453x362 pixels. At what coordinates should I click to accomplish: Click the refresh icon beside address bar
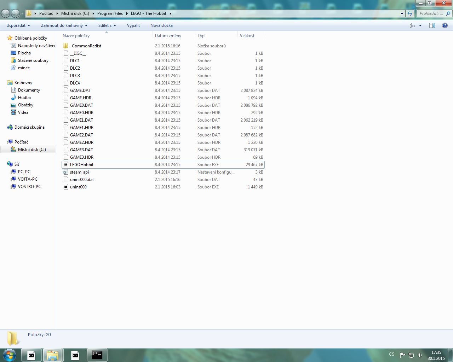pos(410,13)
